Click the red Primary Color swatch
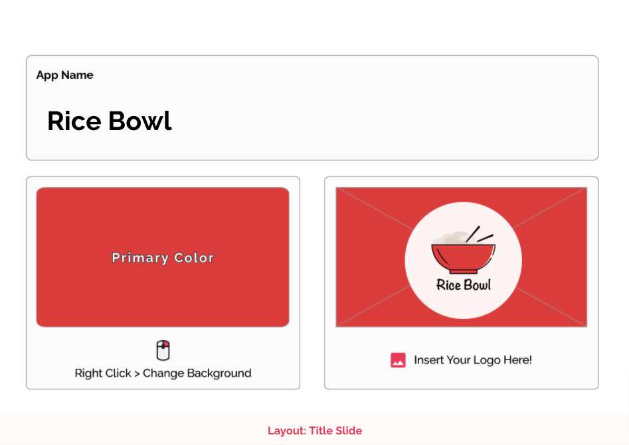Image resolution: width=629 pixels, height=445 pixels. click(x=163, y=257)
